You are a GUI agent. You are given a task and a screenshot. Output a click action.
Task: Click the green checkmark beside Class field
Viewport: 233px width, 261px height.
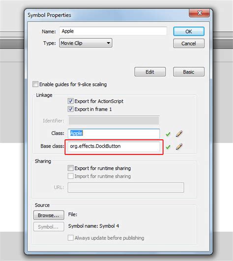168,134
